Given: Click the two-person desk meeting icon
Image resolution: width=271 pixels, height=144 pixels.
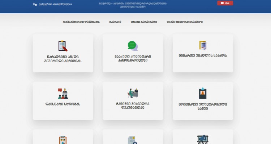Looking at the screenshot, I should [133, 93].
